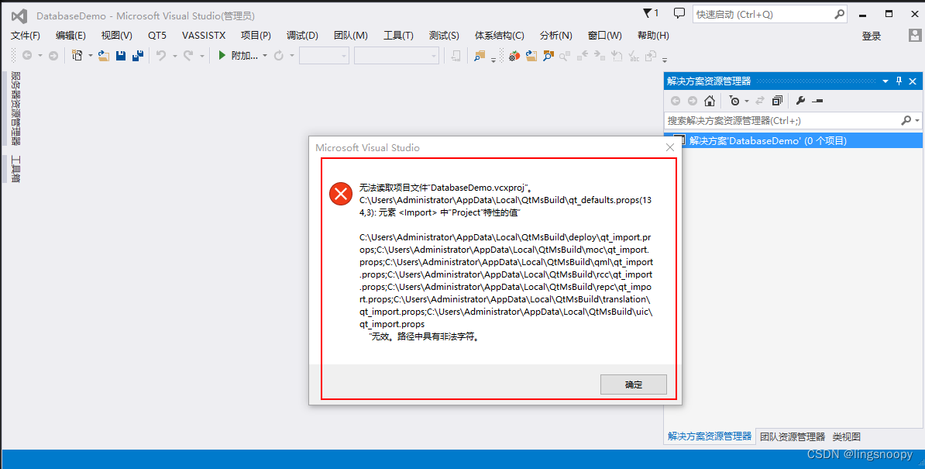925x469 pixels.
Task: Open the 团队(M) menu
Action: point(350,36)
